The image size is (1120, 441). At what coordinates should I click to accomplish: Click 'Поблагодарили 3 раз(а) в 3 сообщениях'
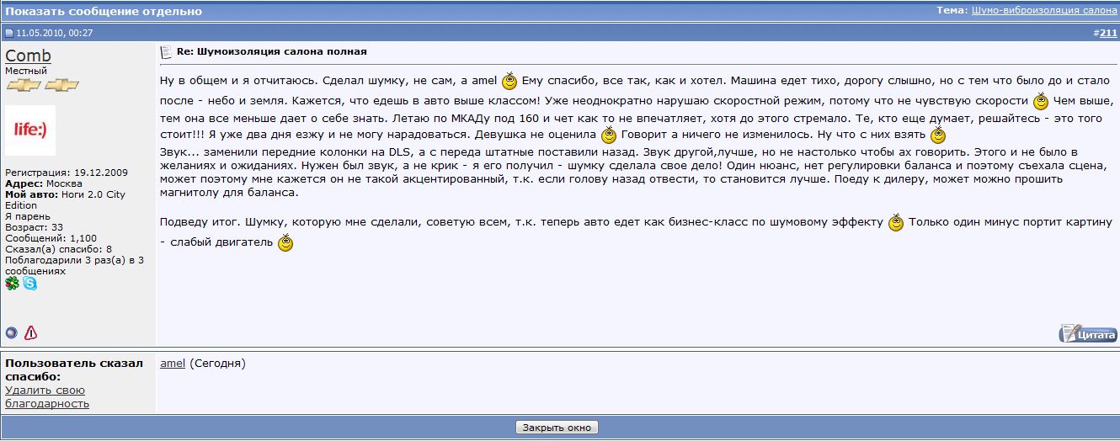point(74,266)
